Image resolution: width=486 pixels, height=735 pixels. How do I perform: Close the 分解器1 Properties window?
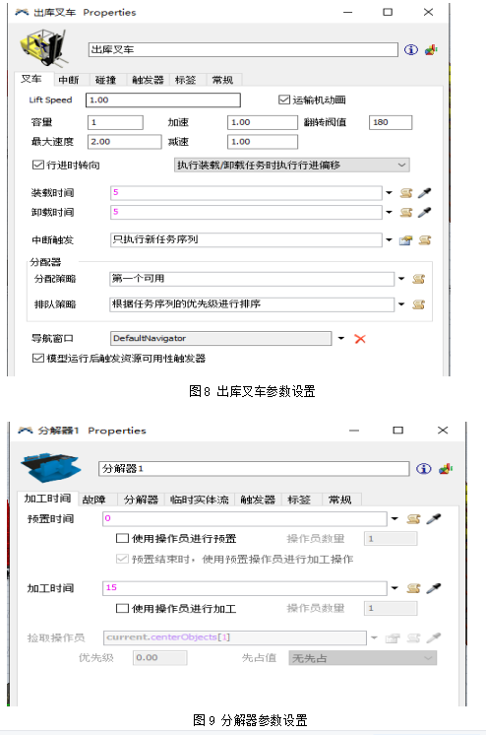coord(443,431)
